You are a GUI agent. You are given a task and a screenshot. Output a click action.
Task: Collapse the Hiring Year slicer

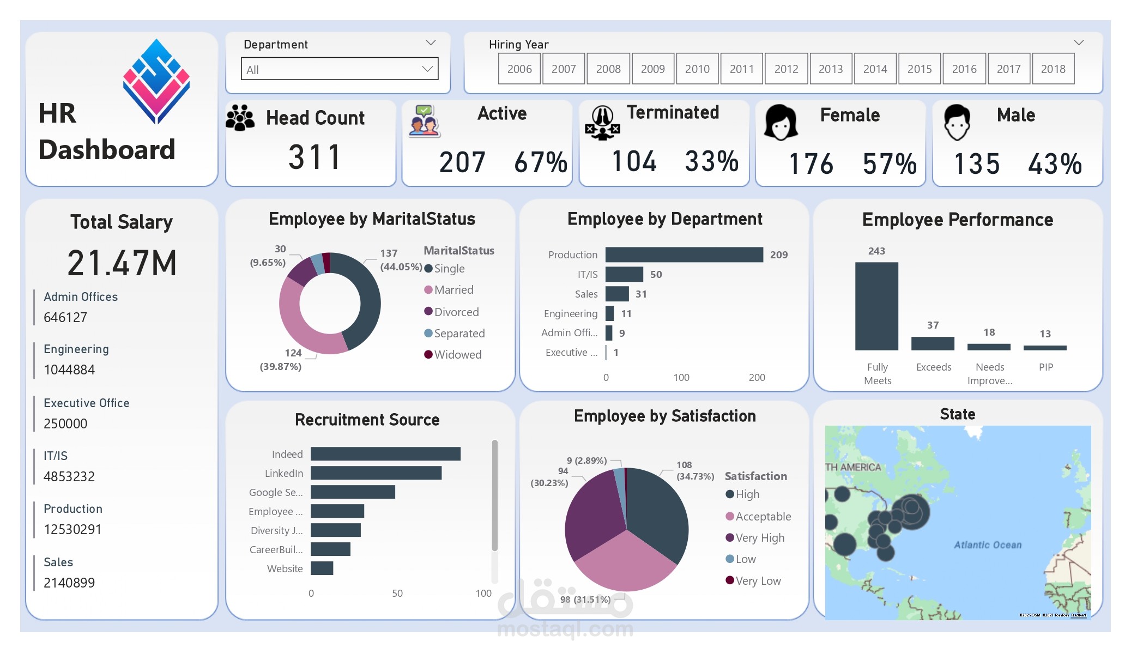click(x=1077, y=41)
